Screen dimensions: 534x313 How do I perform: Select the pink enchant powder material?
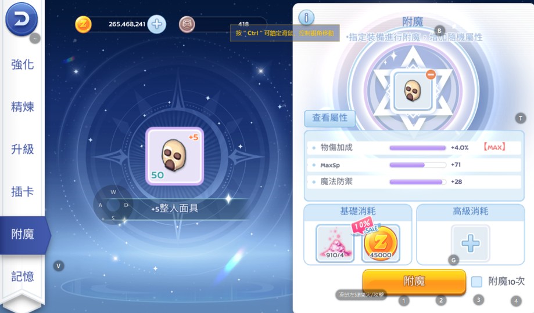tap(335, 243)
